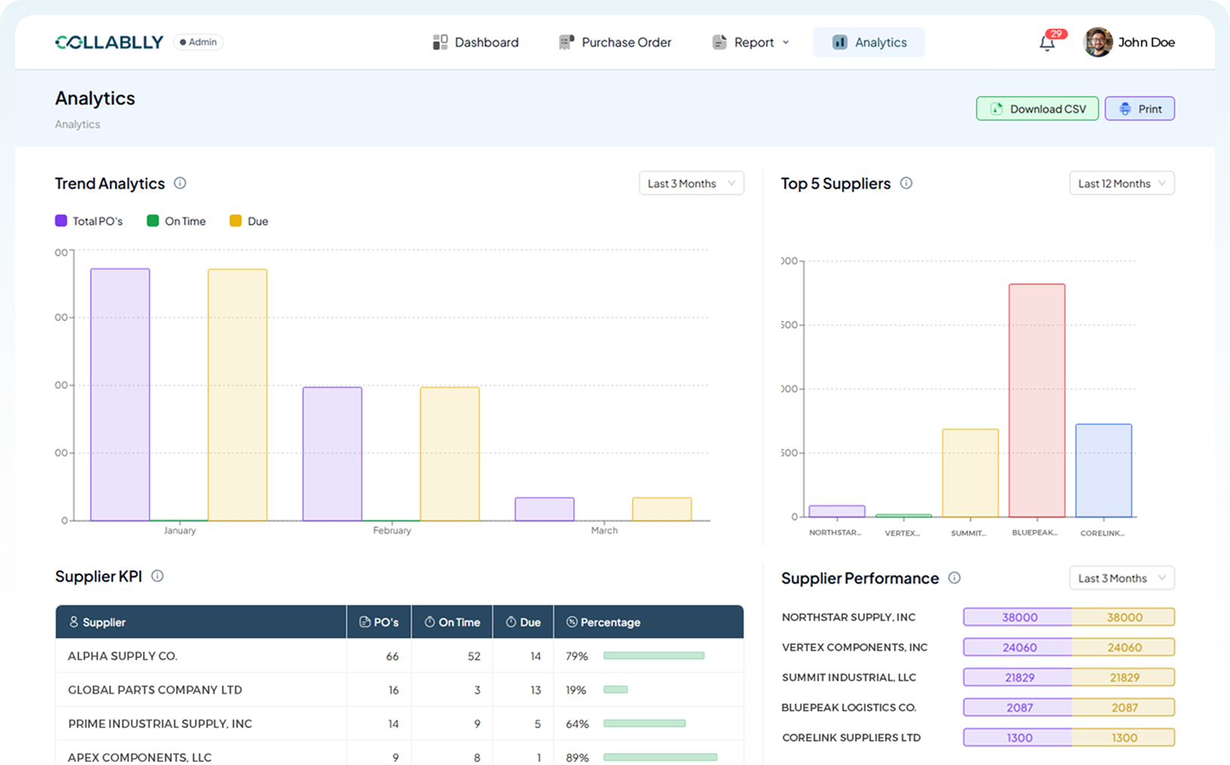The height and width of the screenshot is (765, 1230).
Task: Click Alpha Supply Co. percentage progress bar
Action: tap(653, 656)
